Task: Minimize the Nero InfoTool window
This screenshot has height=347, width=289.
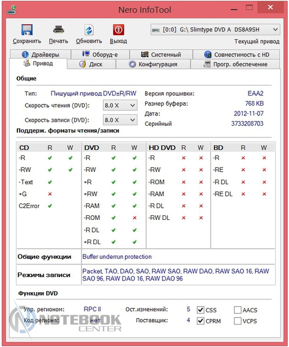Action: coord(234,9)
